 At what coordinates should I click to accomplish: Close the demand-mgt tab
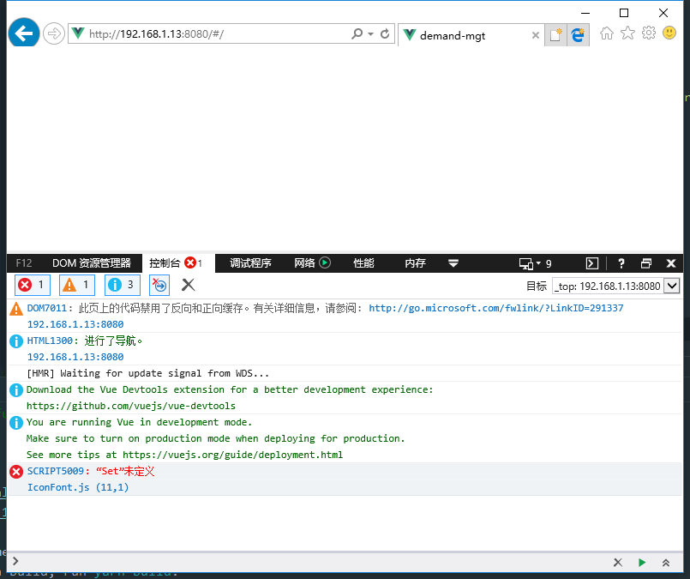pos(536,35)
